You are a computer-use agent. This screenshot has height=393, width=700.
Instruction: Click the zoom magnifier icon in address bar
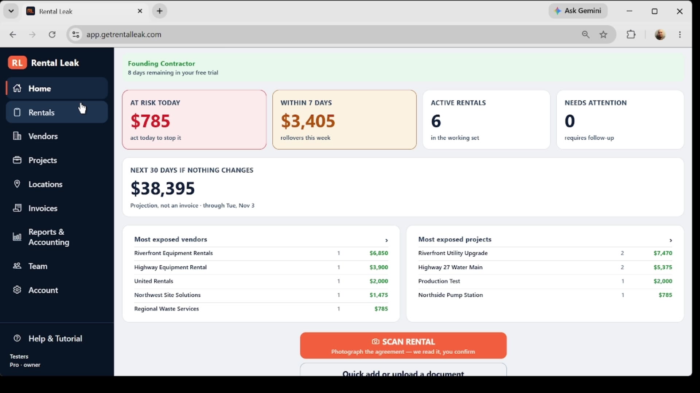point(586,35)
